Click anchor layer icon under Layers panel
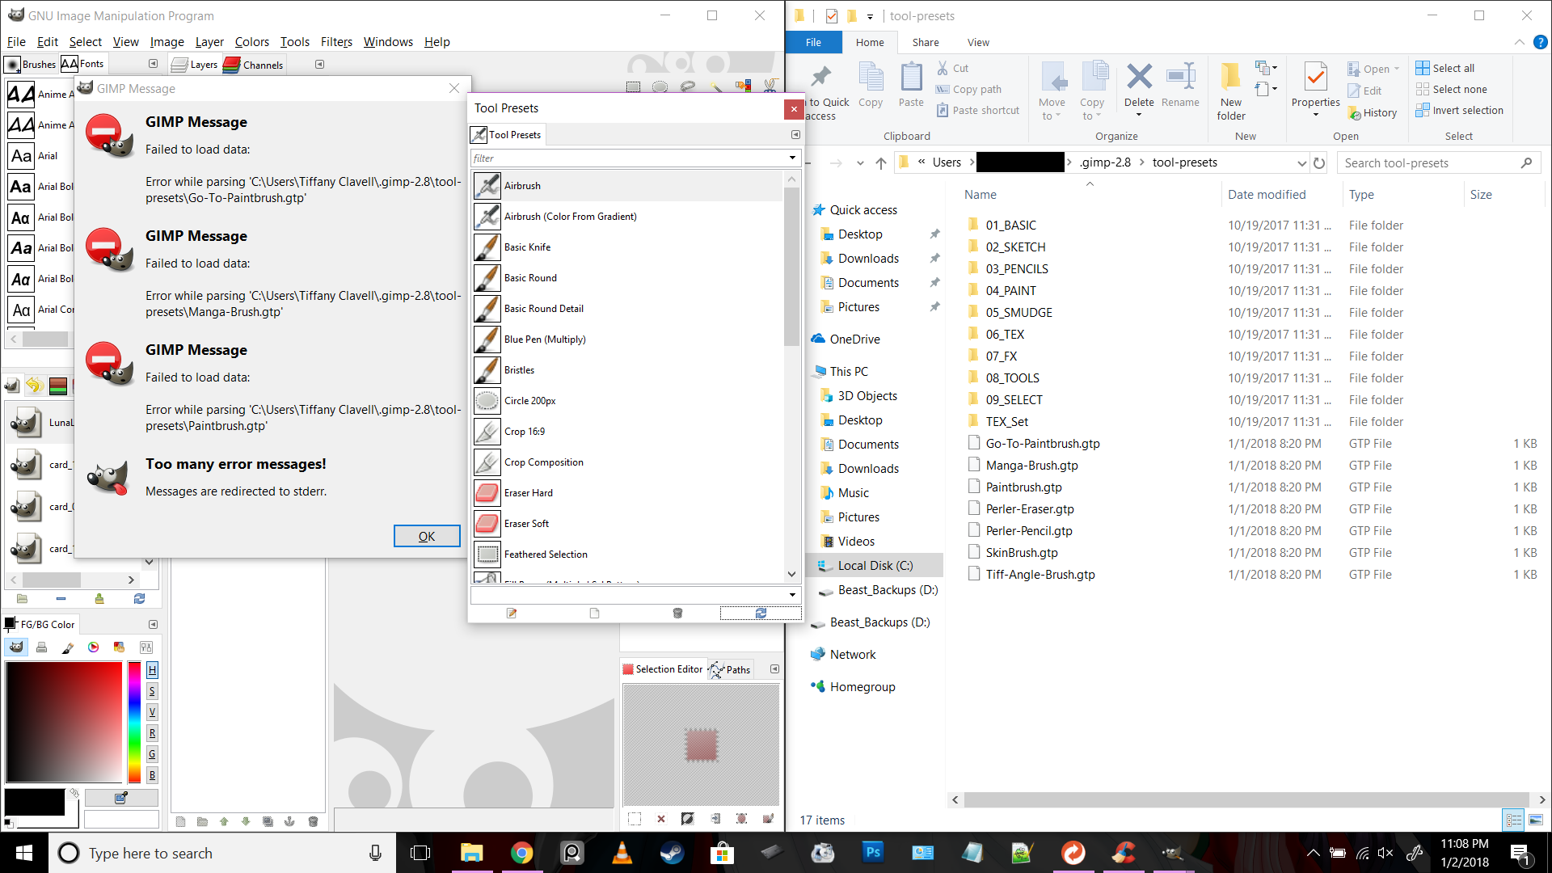The height and width of the screenshot is (873, 1552). 289,821
